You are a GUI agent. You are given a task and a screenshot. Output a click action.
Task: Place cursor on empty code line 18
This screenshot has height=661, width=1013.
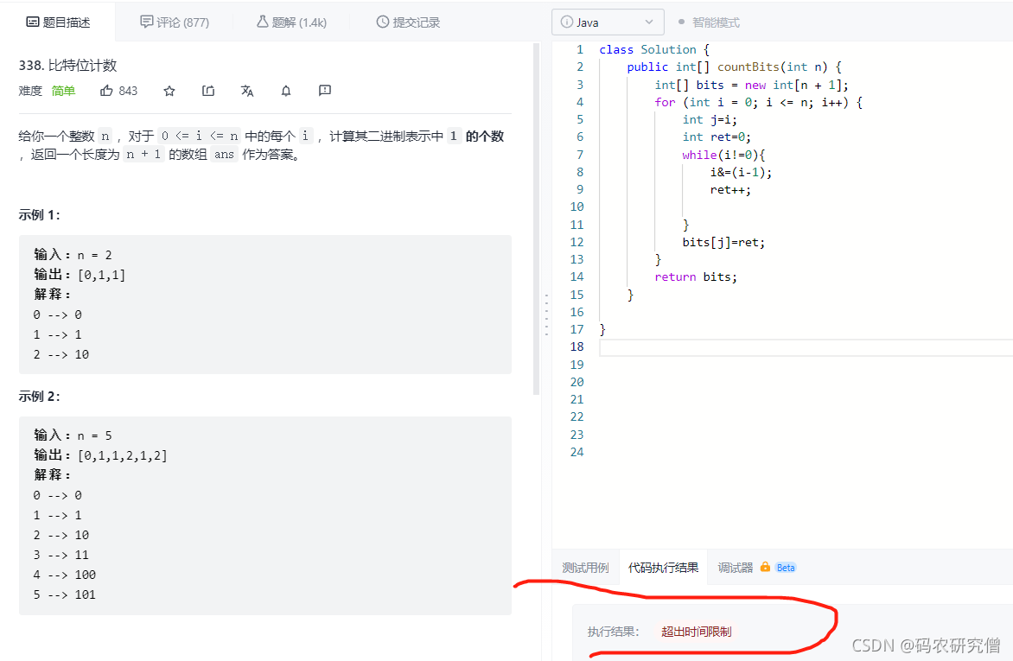pos(806,347)
